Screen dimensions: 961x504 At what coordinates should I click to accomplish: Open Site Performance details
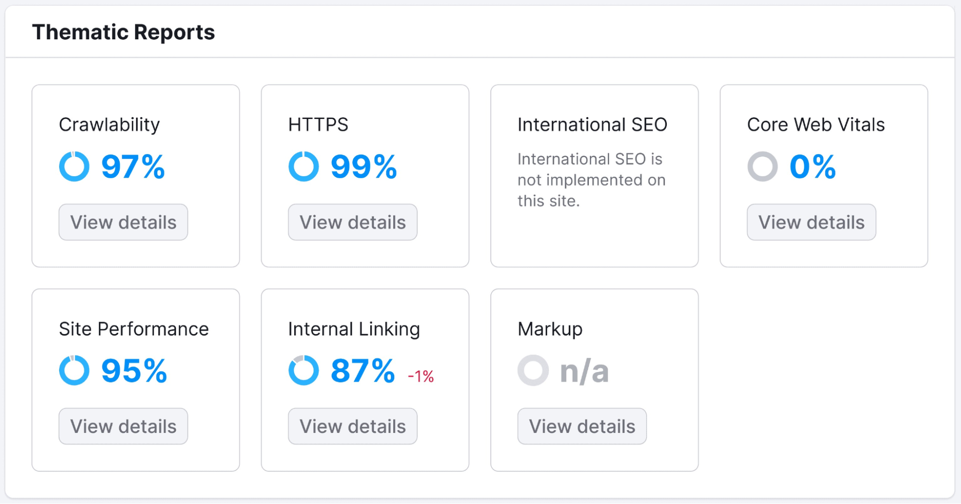pos(123,426)
